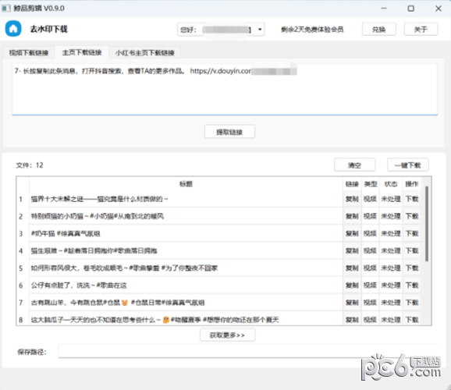Click 下载 for row 5 video
The image size is (451, 390).
[x=412, y=268]
